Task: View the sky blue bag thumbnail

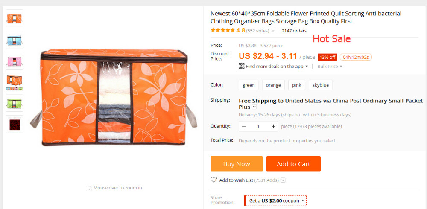Action: click(x=15, y=40)
